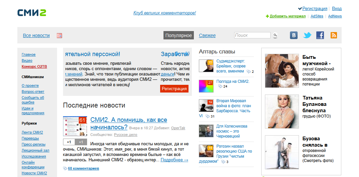Image resolution: width=359 pixels, height=177 pixels.
Task: Click comments icon for Судмедэксперт article
Action: (249, 71)
